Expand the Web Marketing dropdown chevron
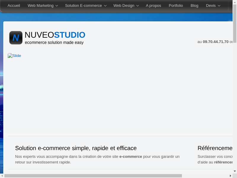This screenshot has height=178, width=237. pyautogui.click(x=57, y=6)
